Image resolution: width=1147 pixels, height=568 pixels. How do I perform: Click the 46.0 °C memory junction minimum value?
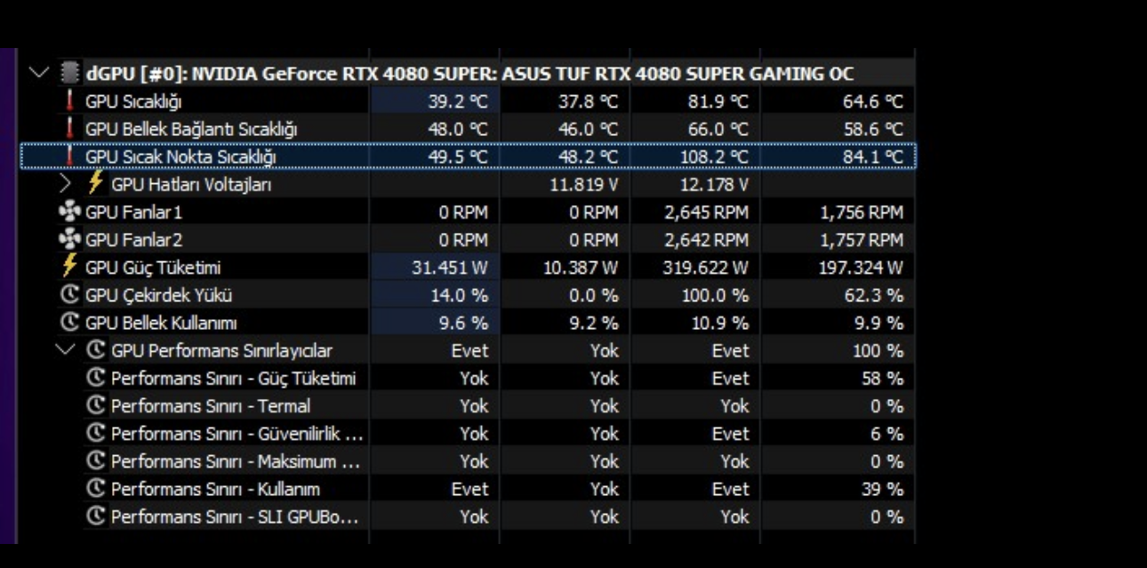click(x=589, y=130)
